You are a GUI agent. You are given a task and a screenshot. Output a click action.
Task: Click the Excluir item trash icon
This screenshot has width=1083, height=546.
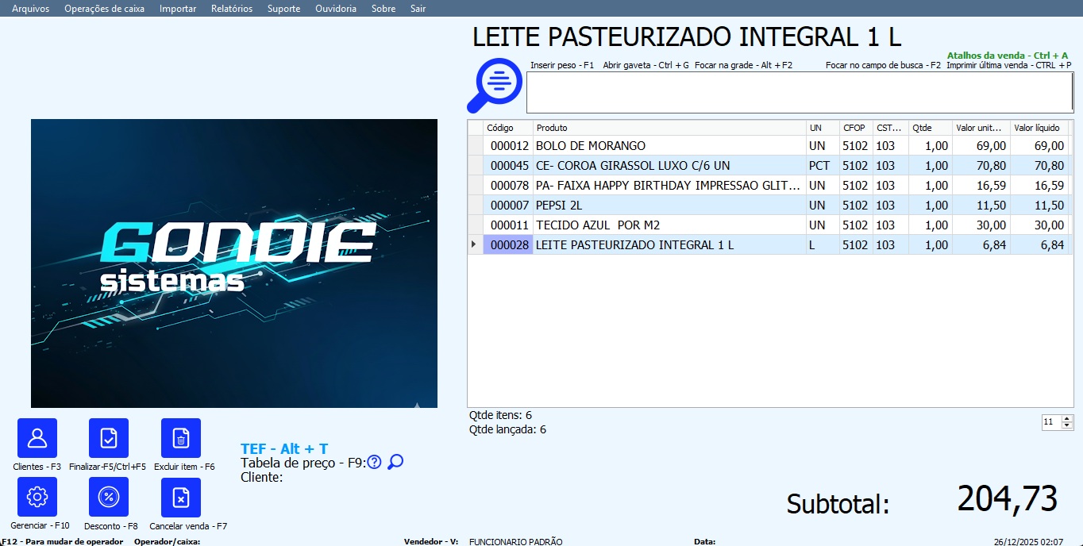click(x=181, y=438)
